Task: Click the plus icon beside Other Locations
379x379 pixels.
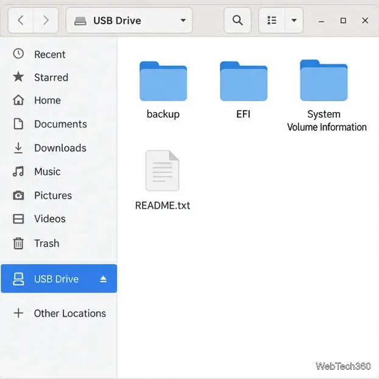Action: tap(18, 313)
